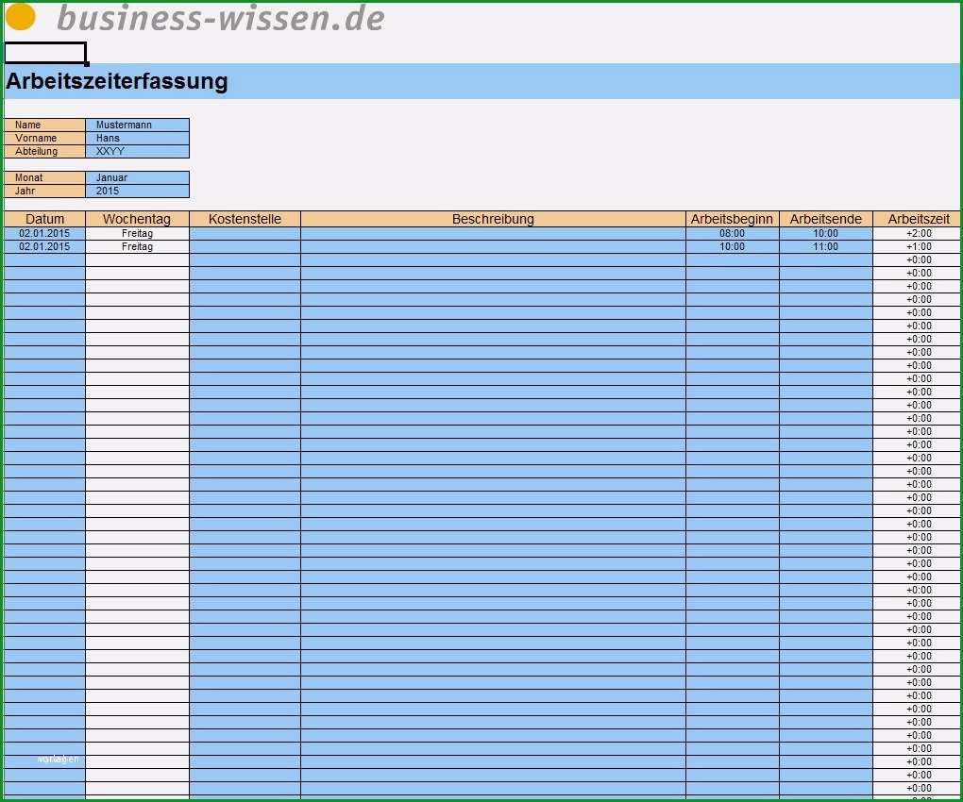Click the Hans first name cell
The height and width of the screenshot is (802, 963).
point(137,138)
